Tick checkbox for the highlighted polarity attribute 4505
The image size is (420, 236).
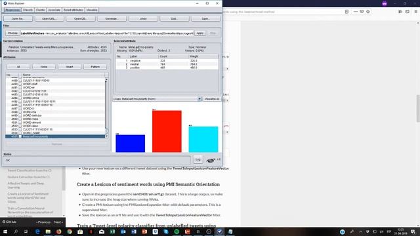pos(20,136)
